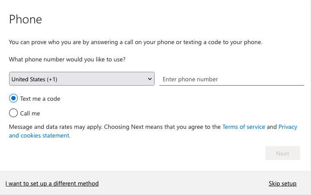The image size is (311, 195).
Task: Click "I want to set up a different method"
Action: pos(52,183)
